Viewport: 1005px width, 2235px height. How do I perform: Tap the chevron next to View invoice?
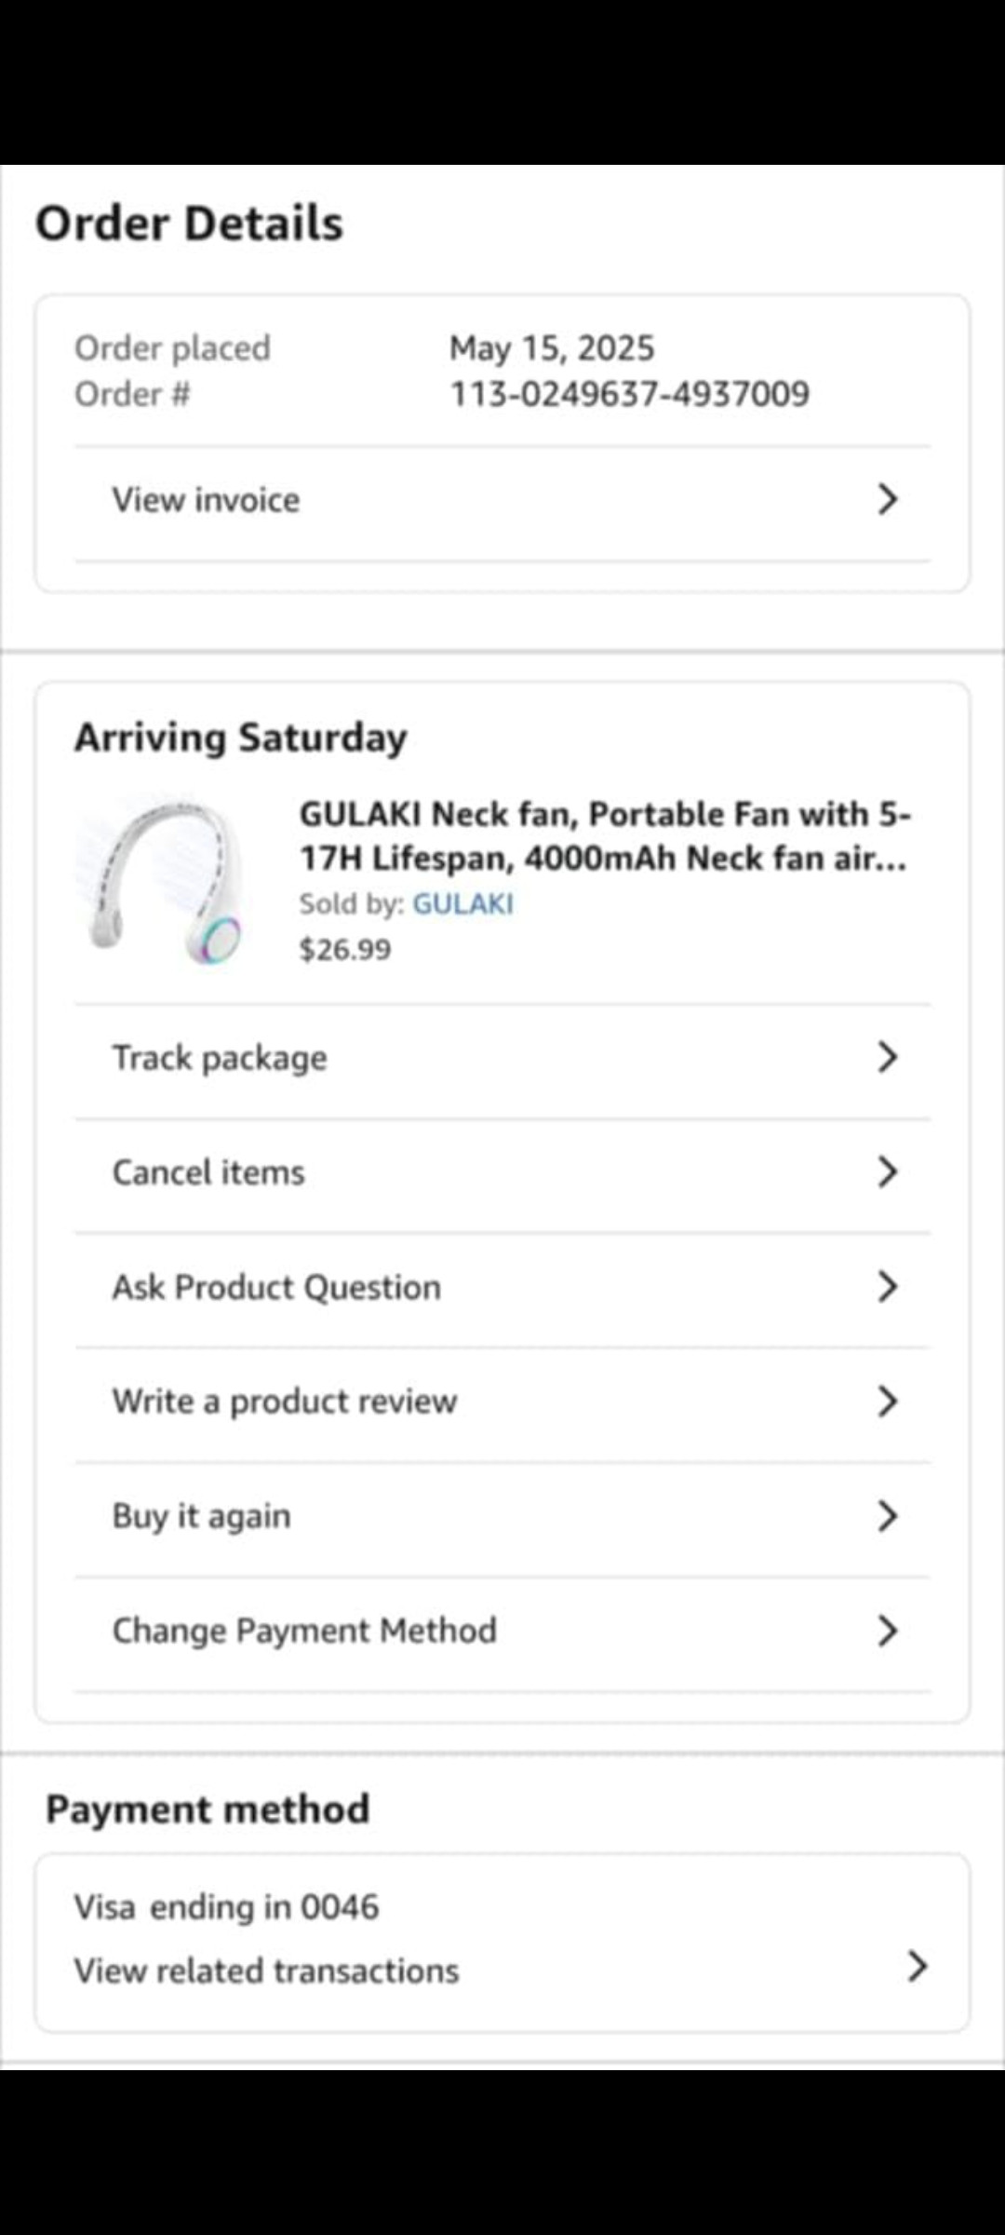pos(888,500)
